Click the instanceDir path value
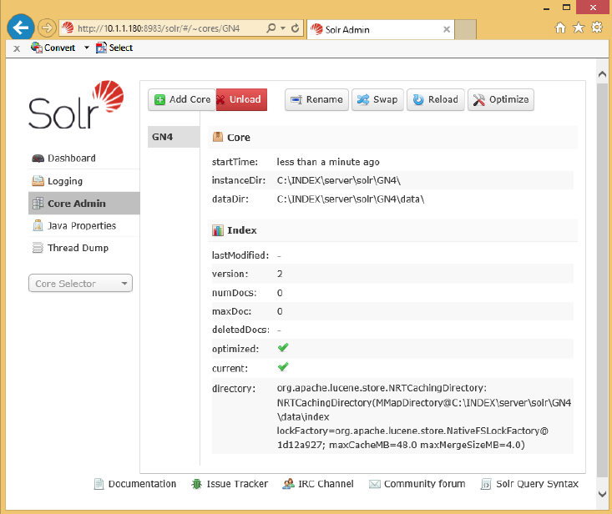The height and width of the screenshot is (514, 612). (x=339, y=180)
